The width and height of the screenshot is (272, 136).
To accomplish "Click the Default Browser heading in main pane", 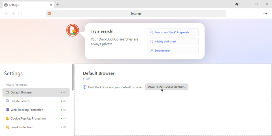I will pyautogui.click(x=99, y=73).
